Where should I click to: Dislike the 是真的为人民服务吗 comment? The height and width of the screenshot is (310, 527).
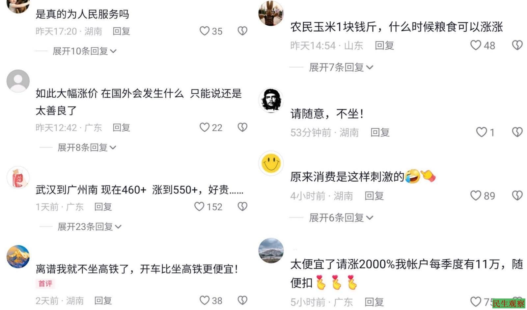pos(242,31)
